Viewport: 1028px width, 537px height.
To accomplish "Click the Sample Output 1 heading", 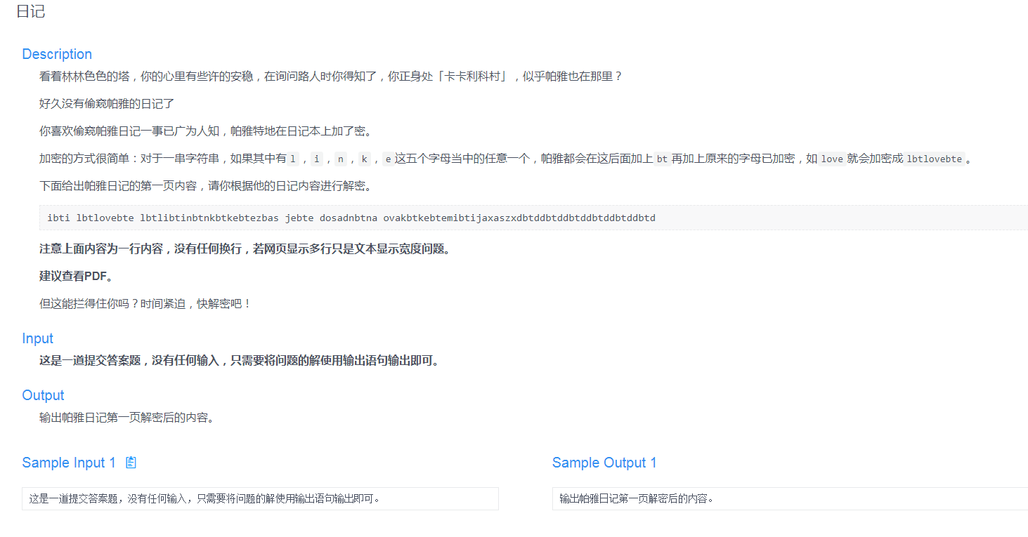I will click(x=604, y=463).
